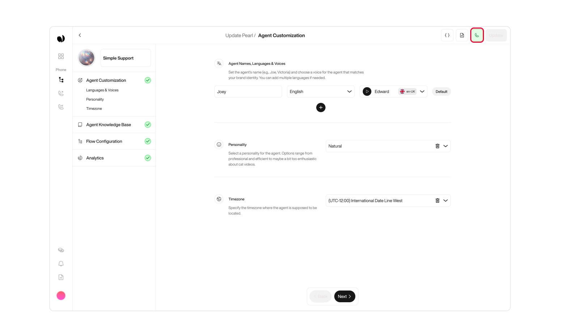The width and height of the screenshot is (565, 333).
Task: Add another language with plus button
Action: 321,108
